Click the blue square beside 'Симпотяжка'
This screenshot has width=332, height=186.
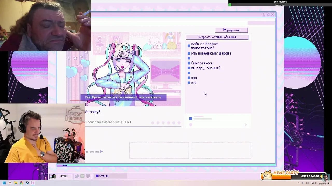pos(189,63)
